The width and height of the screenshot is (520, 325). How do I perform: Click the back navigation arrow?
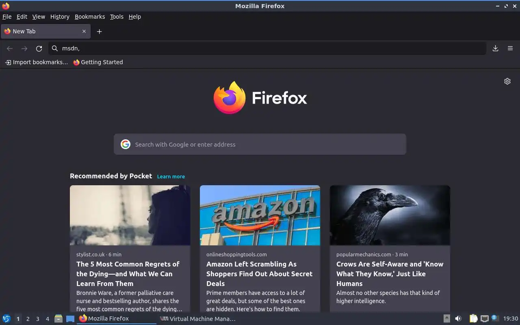(x=10, y=48)
